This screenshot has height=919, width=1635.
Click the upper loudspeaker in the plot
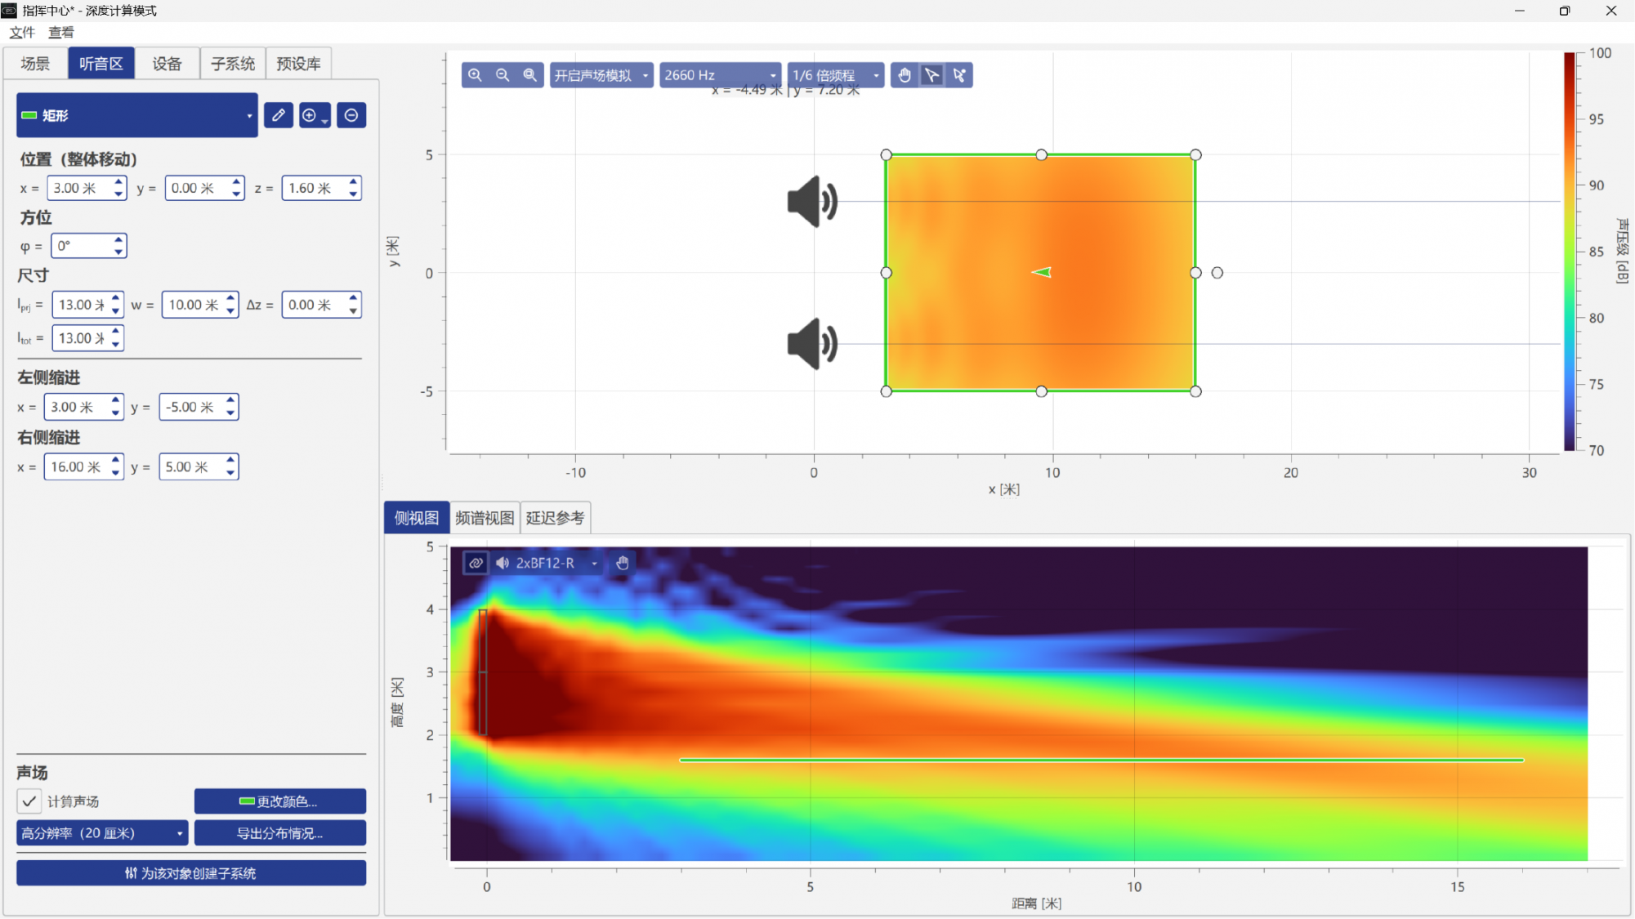click(x=812, y=201)
